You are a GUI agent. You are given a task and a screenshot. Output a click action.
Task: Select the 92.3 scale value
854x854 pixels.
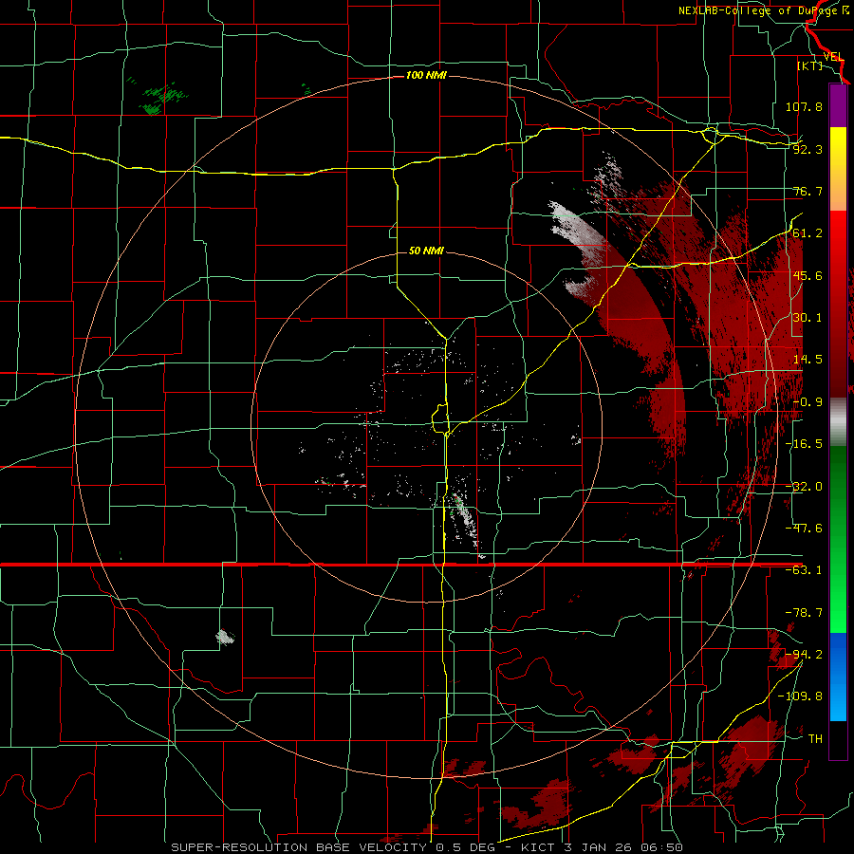coord(808,149)
